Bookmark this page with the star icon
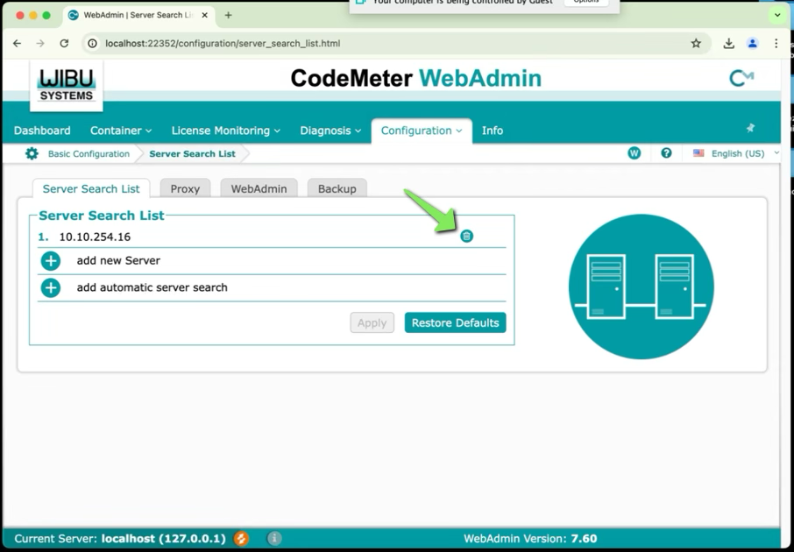This screenshot has width=794, height=552. point(696,43)
